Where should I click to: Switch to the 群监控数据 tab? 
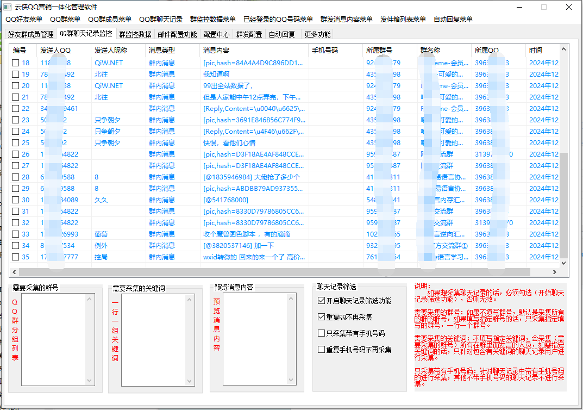point(135,34)
